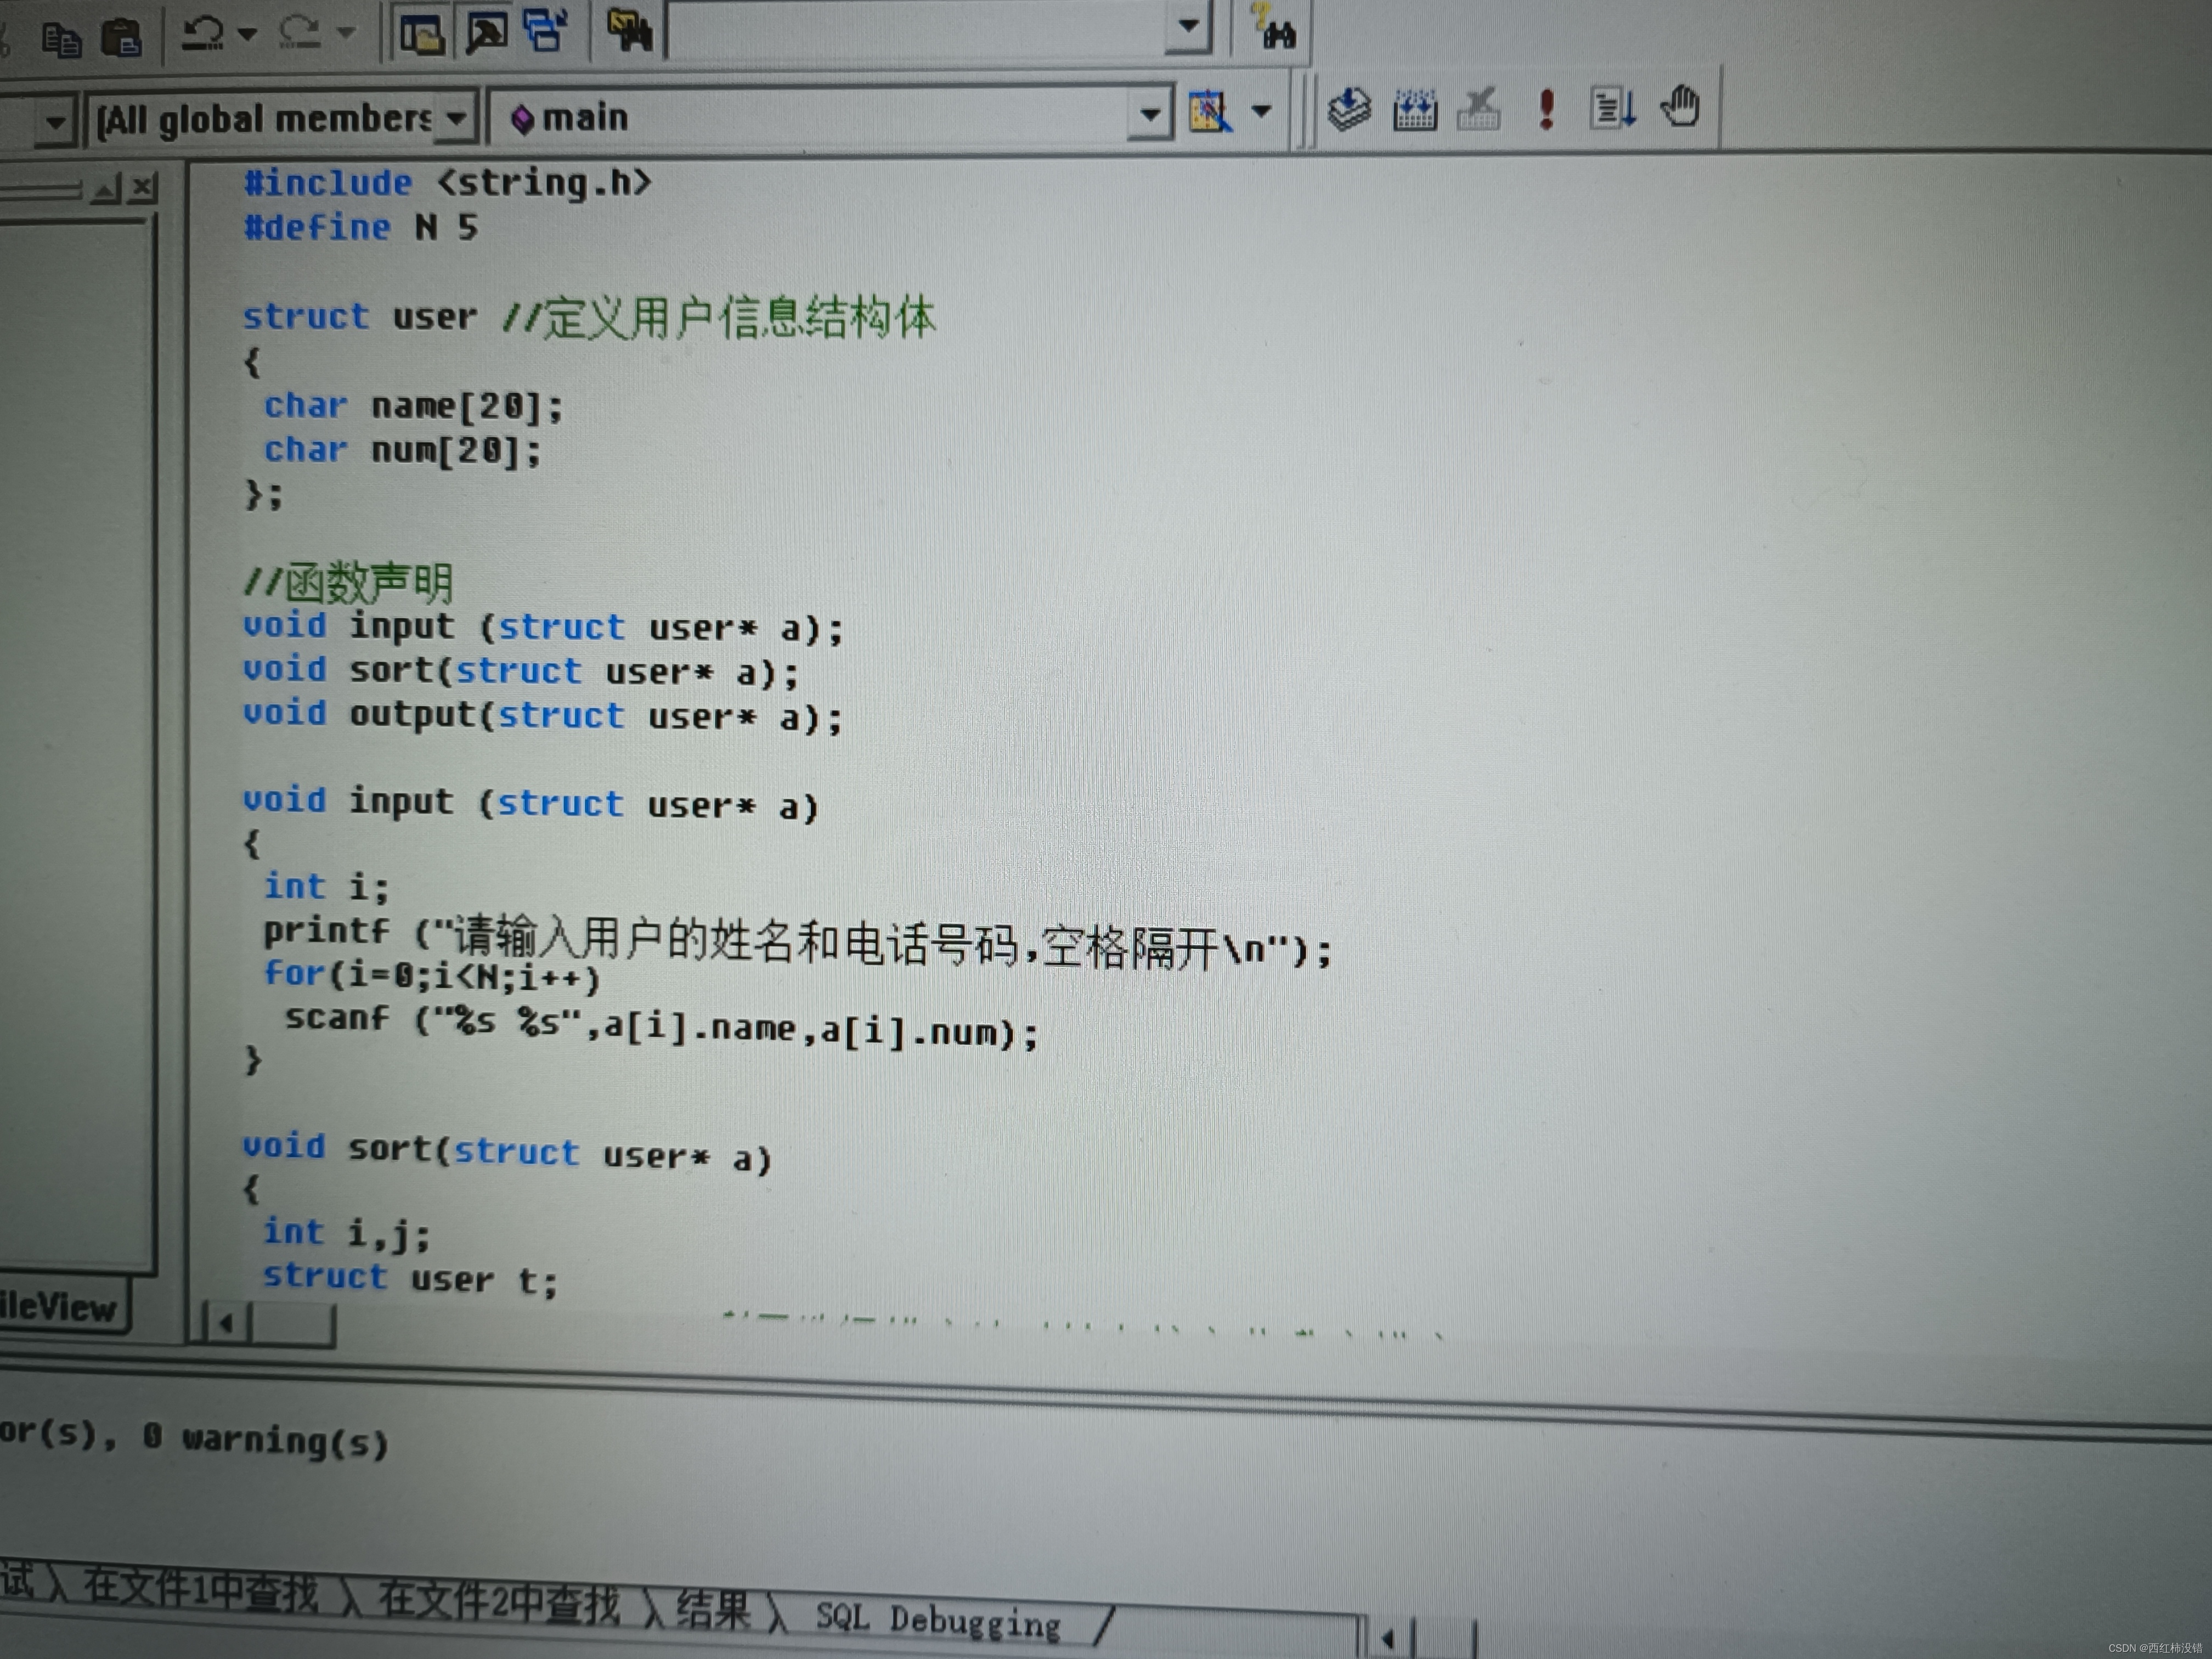Screen dimensions: 2212x1659
Task: Click the editor horizontal scrollbar thumb
Action: [x=293, y=1325]
